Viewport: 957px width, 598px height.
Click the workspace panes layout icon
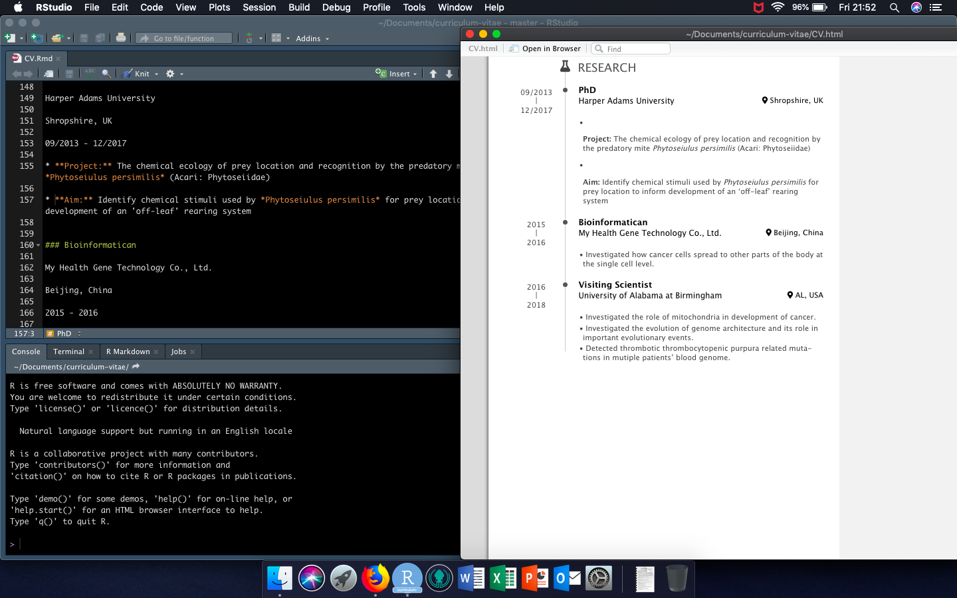[x=277, y=38]
